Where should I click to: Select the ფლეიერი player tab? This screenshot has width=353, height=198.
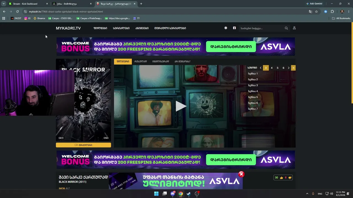(123, 62)
